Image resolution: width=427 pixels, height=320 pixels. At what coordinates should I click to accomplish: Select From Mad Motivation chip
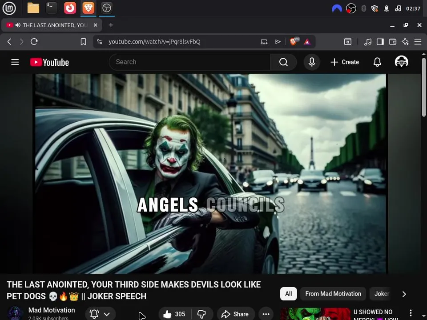pos(333,294)
